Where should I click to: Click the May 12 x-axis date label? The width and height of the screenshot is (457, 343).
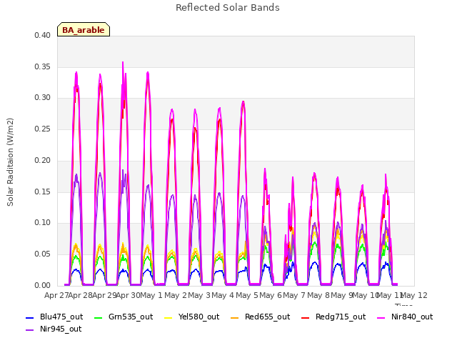coord(414,295)
